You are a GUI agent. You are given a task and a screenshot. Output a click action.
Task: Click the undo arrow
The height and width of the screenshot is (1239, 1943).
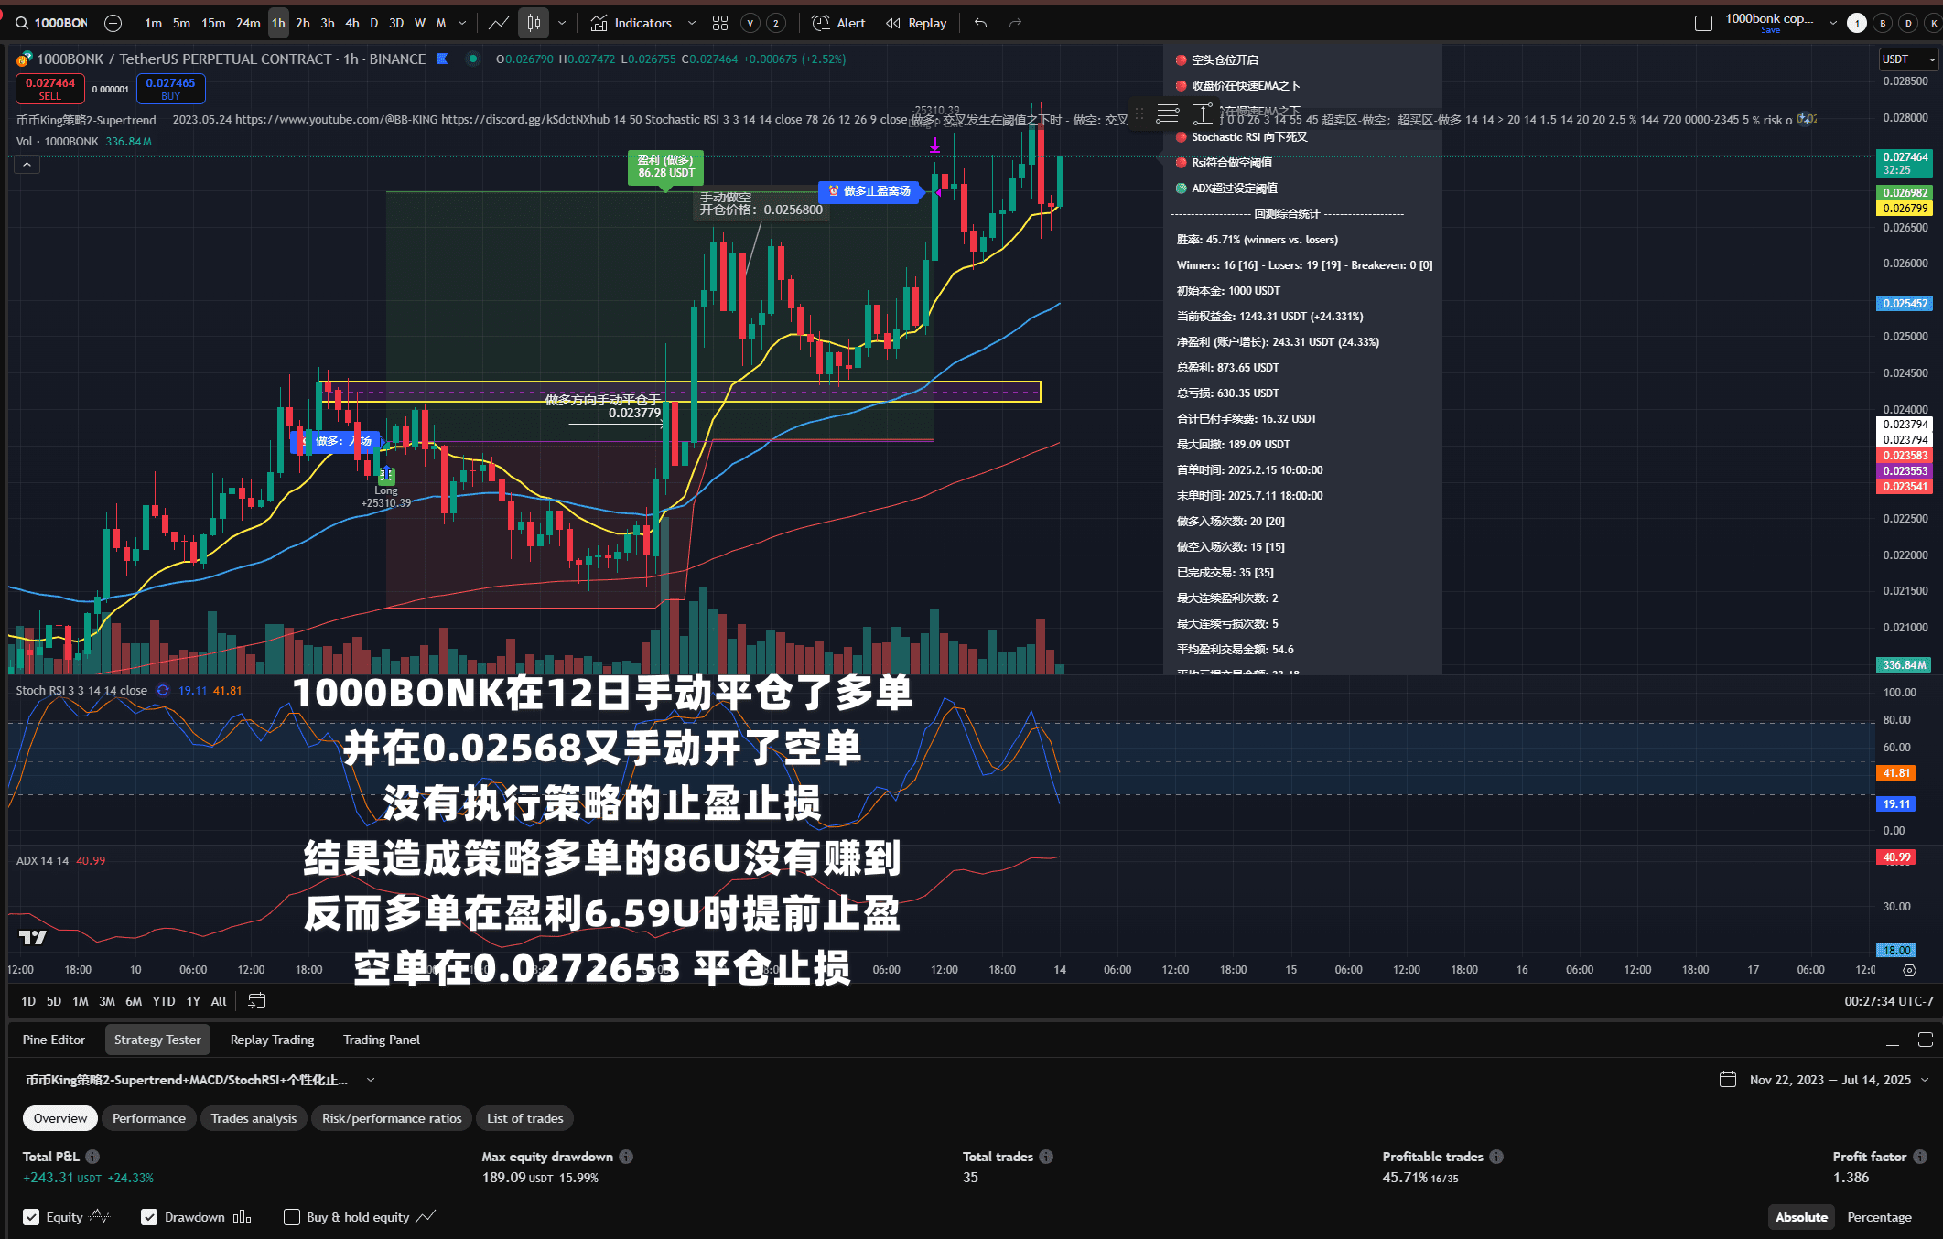980,23
